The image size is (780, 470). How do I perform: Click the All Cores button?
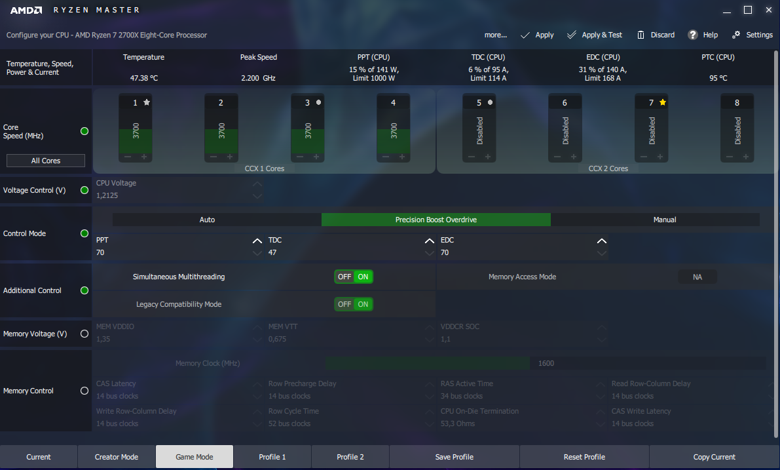point(46,161)
